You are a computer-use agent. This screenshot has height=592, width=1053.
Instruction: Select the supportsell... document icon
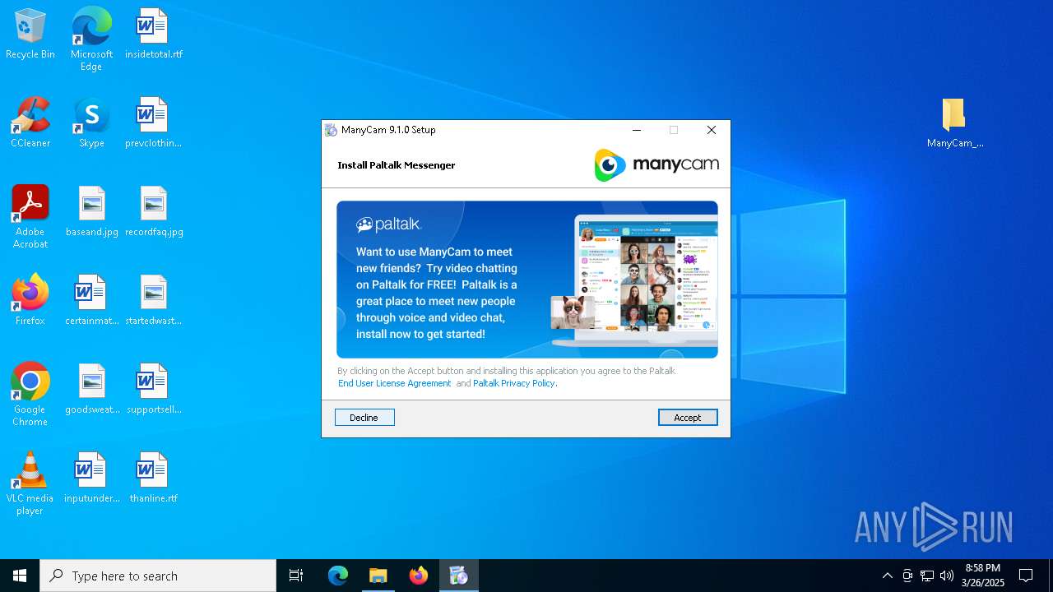[154, 390]
